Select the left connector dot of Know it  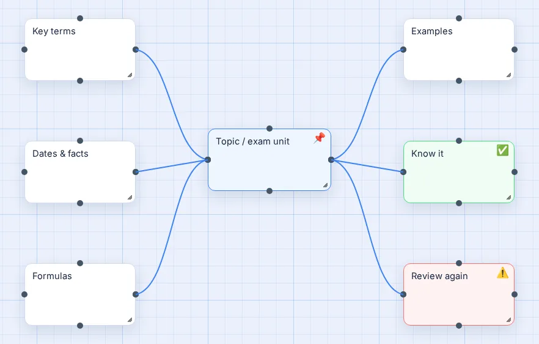(x=403, y=172)
